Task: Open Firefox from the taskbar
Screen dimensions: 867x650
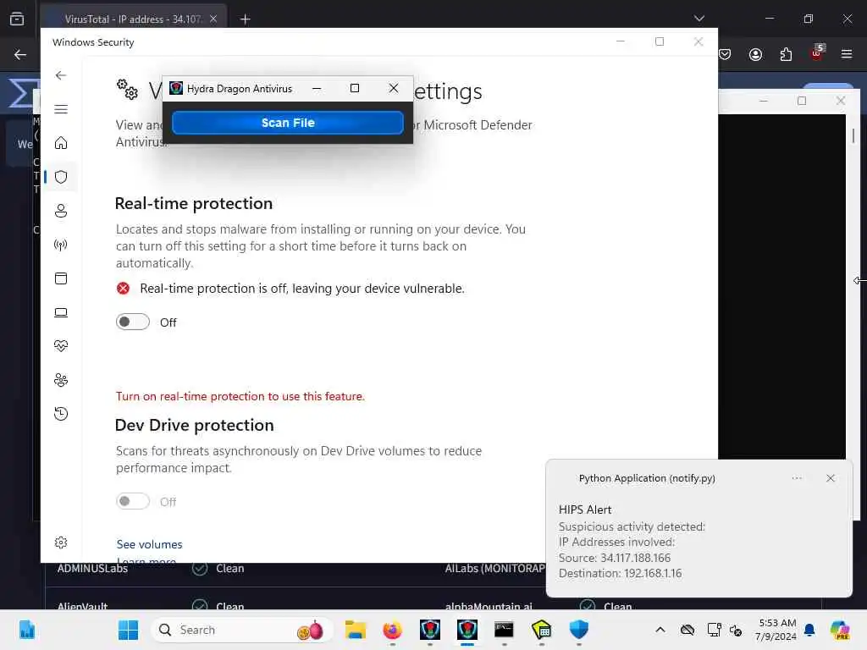Action: [393, 630]
